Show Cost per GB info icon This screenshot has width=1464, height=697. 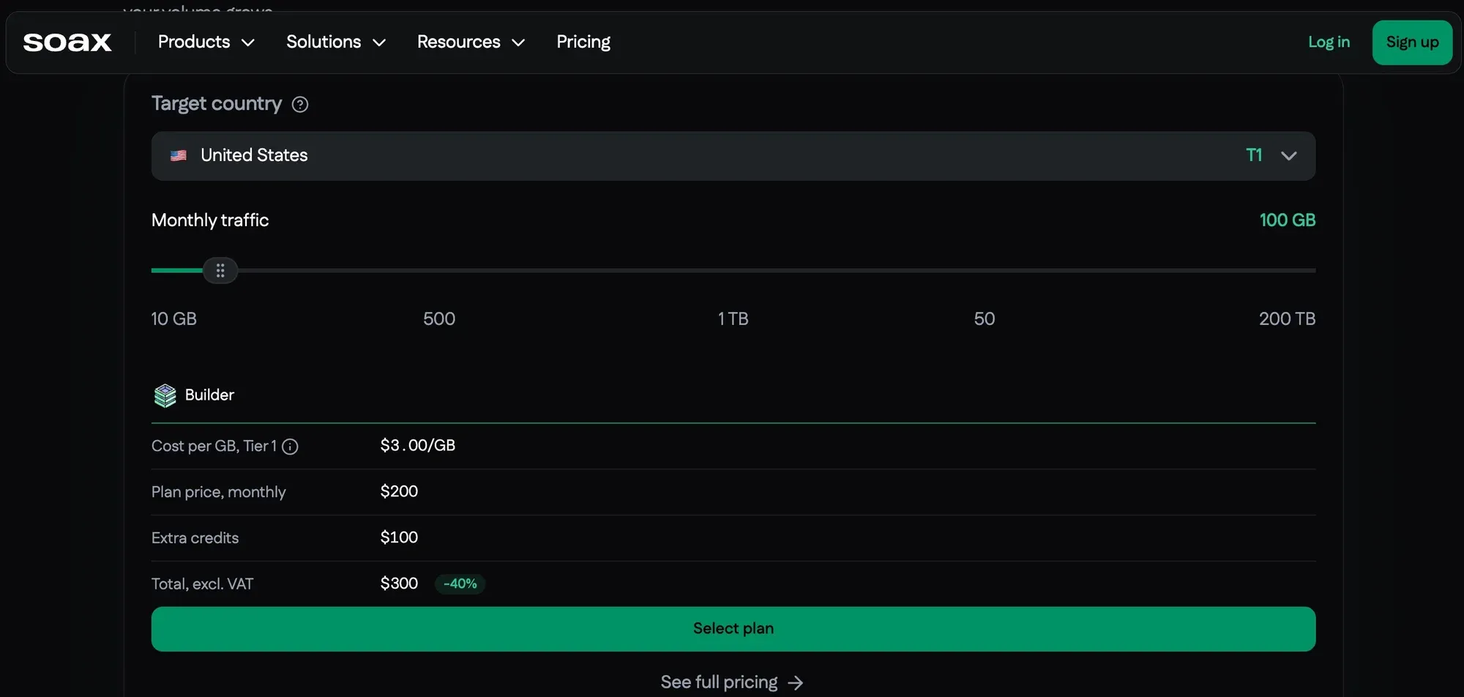[290, 447]
